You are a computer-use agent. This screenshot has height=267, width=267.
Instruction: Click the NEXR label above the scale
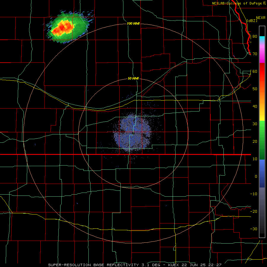[260, 18]
